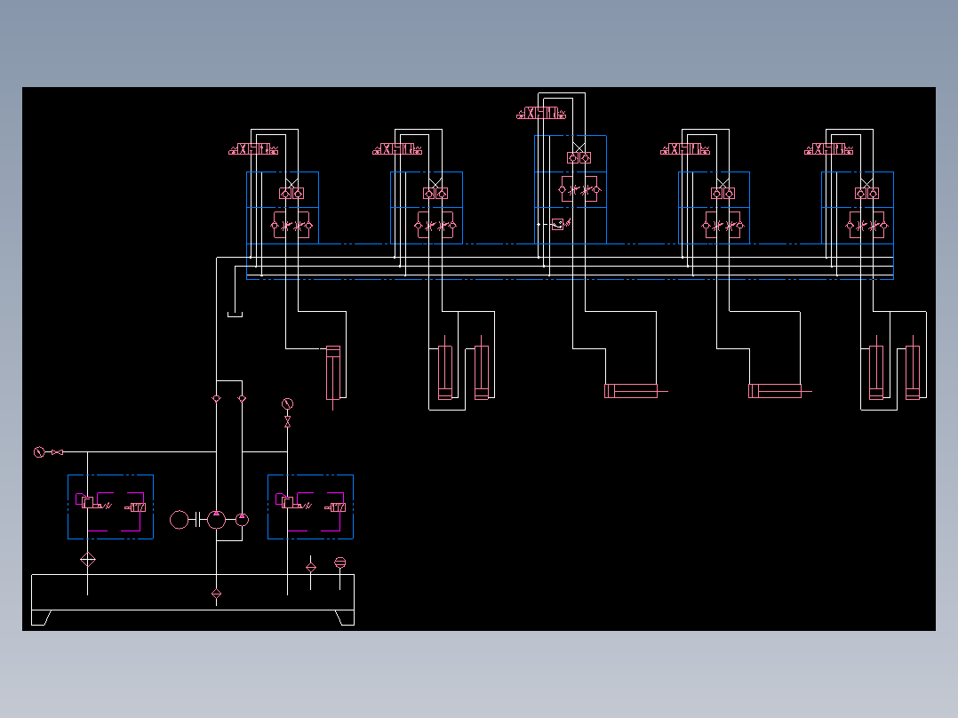
Task: Select the motor-pump coupling symbol
Action: [x=197, y=520]
